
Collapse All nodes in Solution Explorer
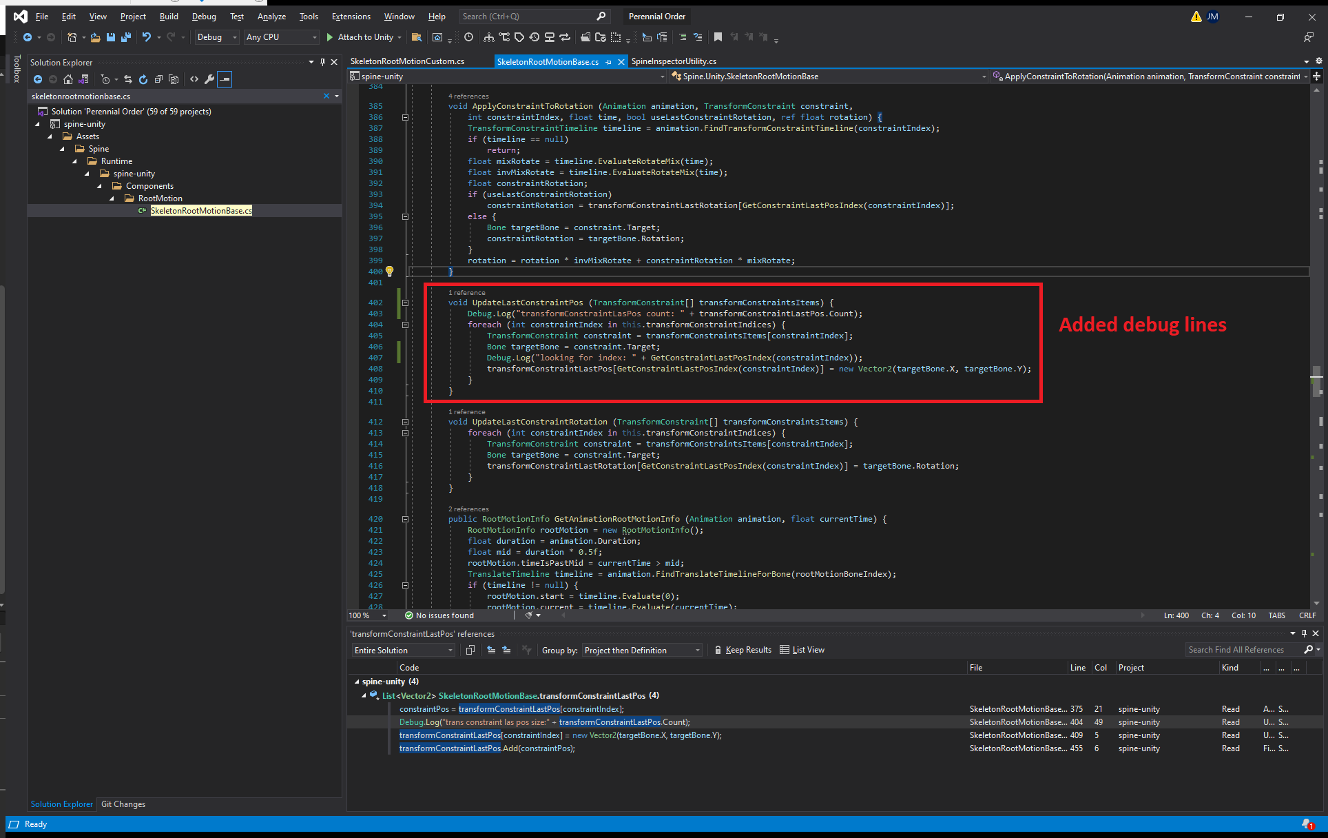point(159,79)
